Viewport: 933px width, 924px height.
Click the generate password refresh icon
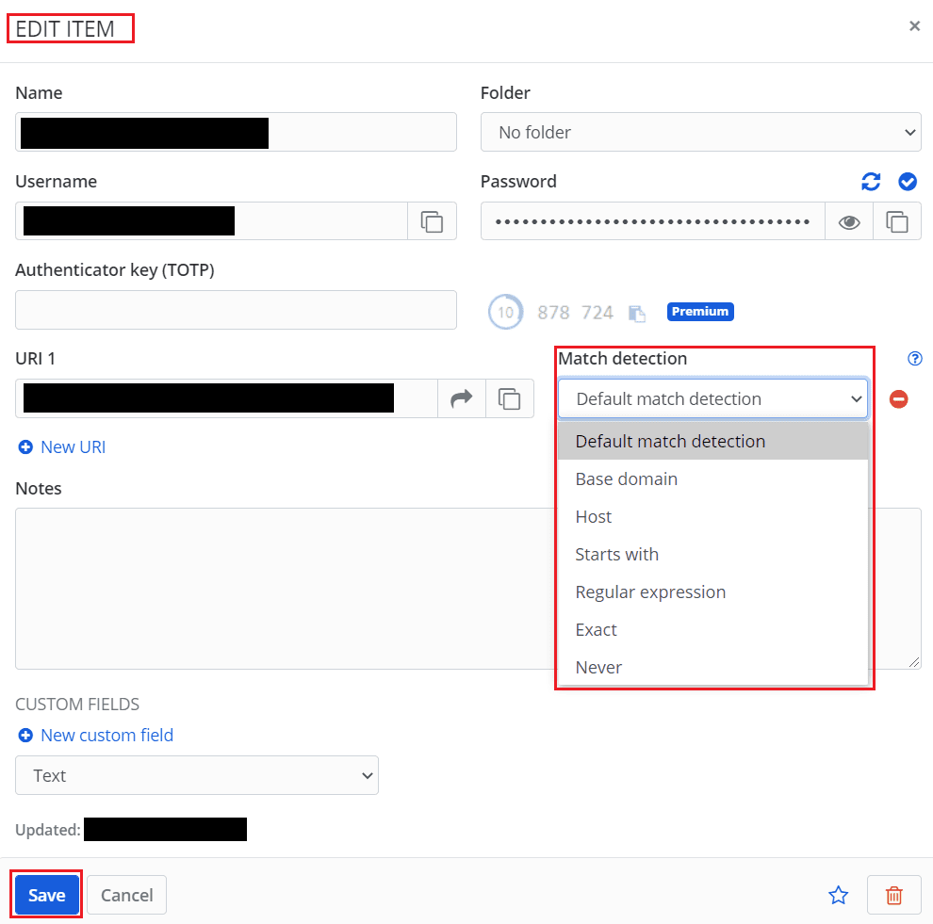click(x=872, y=182)
